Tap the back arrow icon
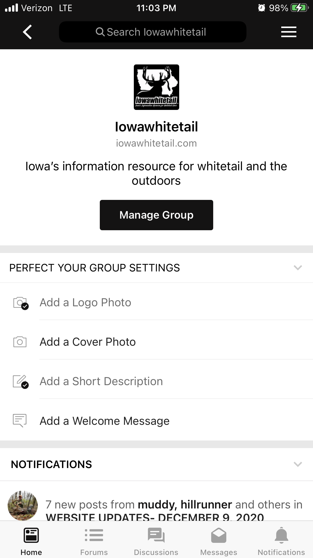 [27, 32]
